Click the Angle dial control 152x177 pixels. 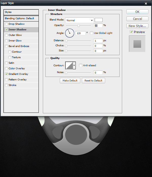[70, 33]
